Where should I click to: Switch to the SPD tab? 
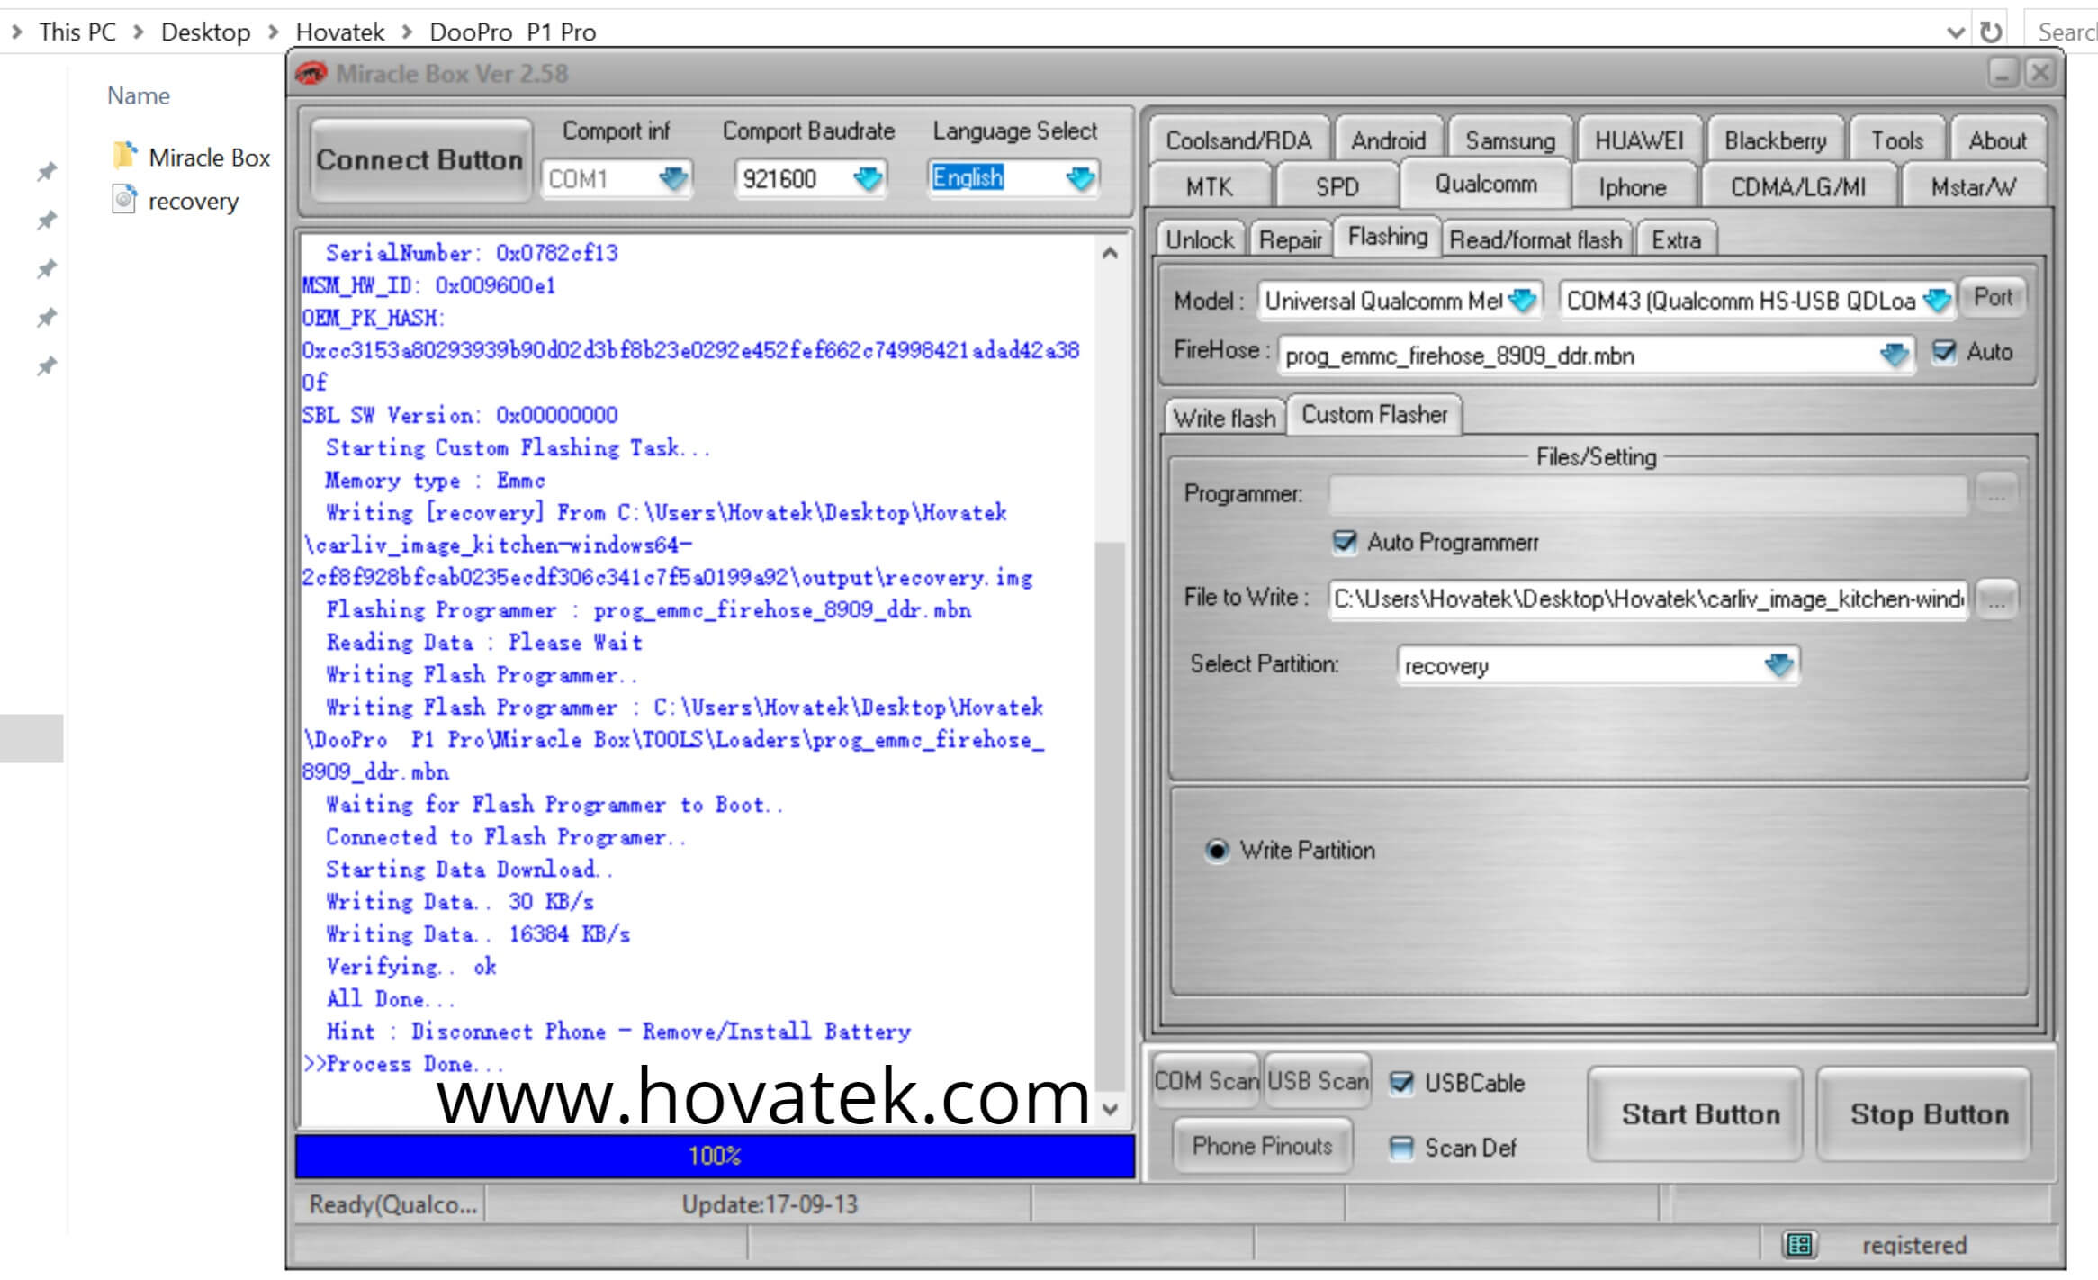point(1337,187)
